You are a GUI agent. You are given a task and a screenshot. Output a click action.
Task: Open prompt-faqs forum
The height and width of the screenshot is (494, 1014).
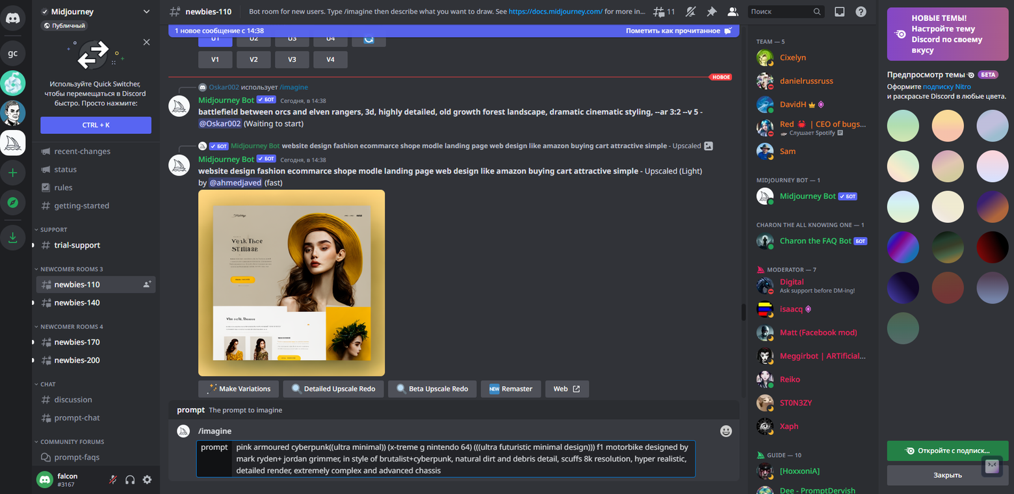click(x=96, y=457)
